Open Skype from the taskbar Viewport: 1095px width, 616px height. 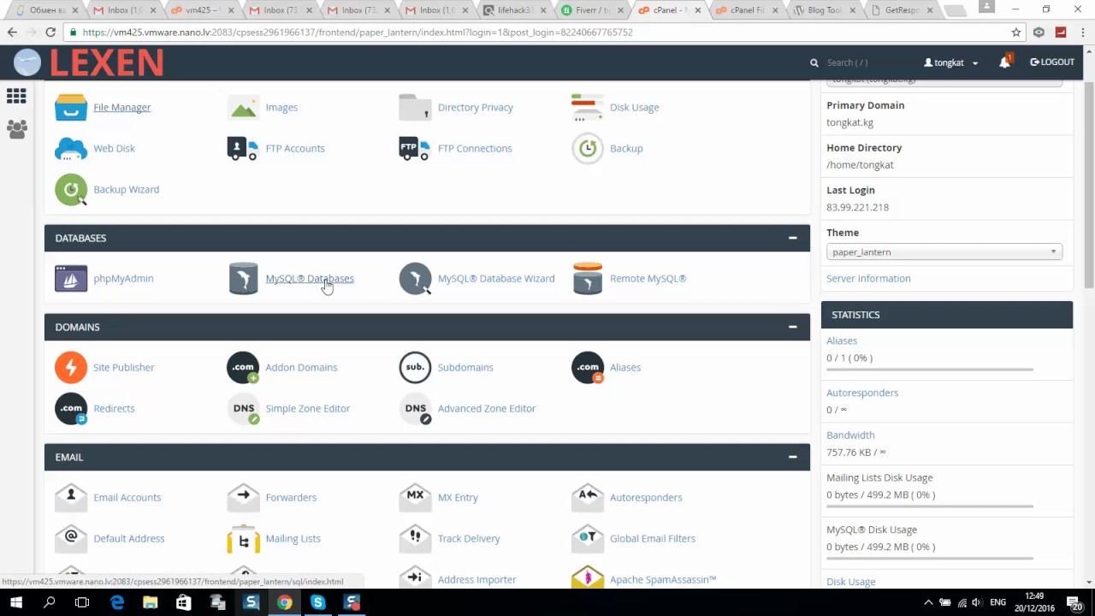318,602
